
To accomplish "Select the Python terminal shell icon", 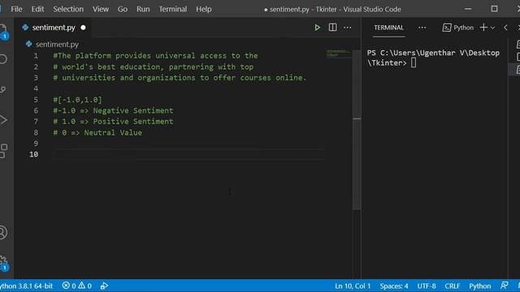I will (446, 28).
